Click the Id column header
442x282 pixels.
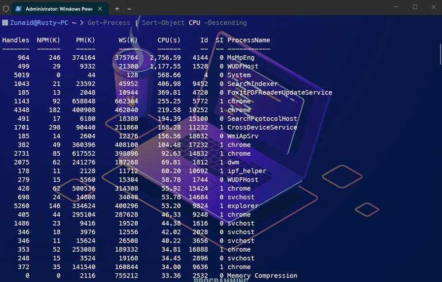click(204, 40)
